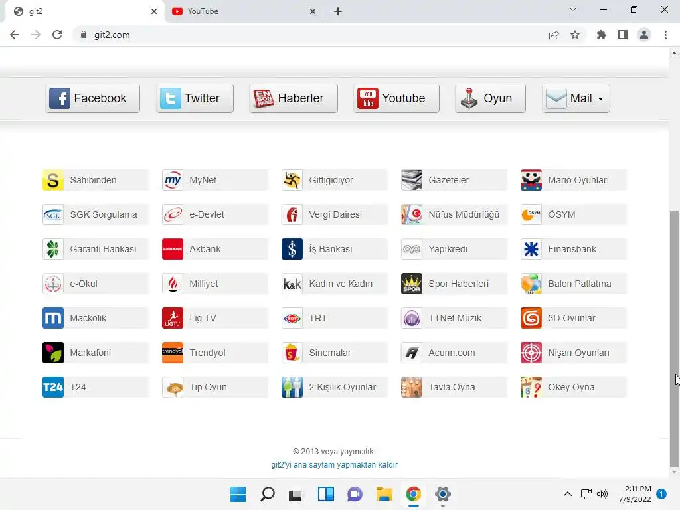Screen dimensions: 680x510
Task: Open a new browser tab
Action: pos(338,11)
